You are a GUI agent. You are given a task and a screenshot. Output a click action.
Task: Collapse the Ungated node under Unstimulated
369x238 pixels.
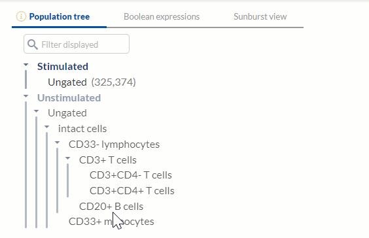36,111
